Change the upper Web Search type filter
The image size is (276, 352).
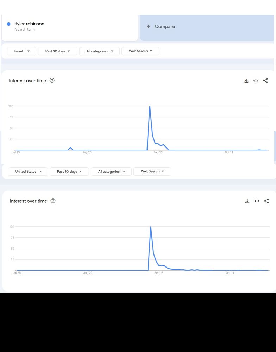point(140,51)
